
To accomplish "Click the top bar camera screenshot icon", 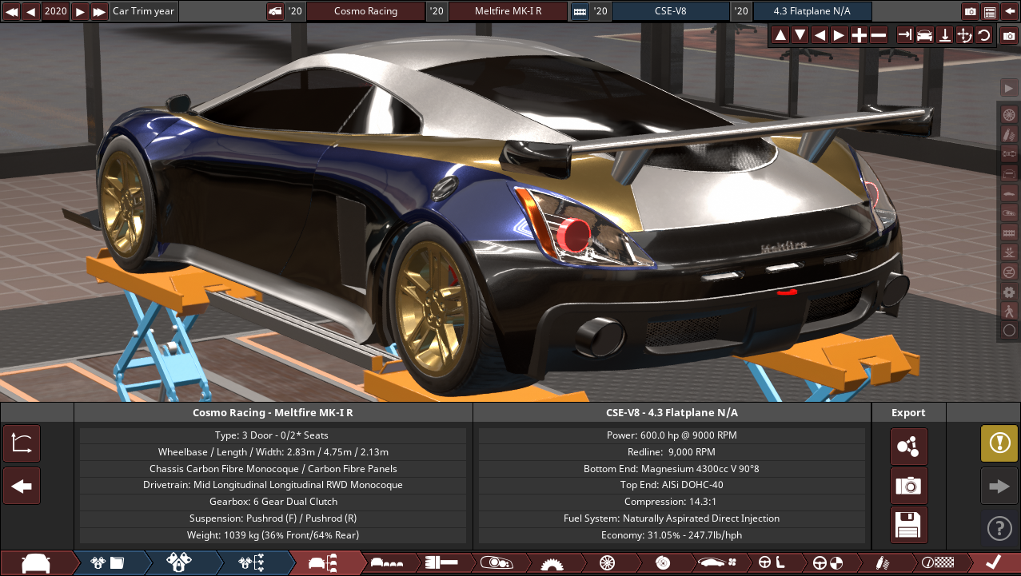I will 971,11.
